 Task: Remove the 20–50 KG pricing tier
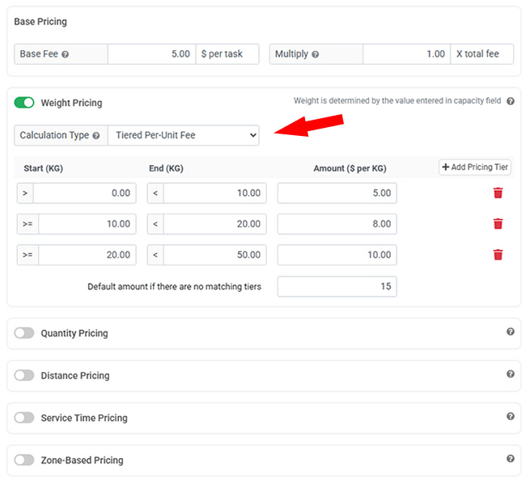498,255
